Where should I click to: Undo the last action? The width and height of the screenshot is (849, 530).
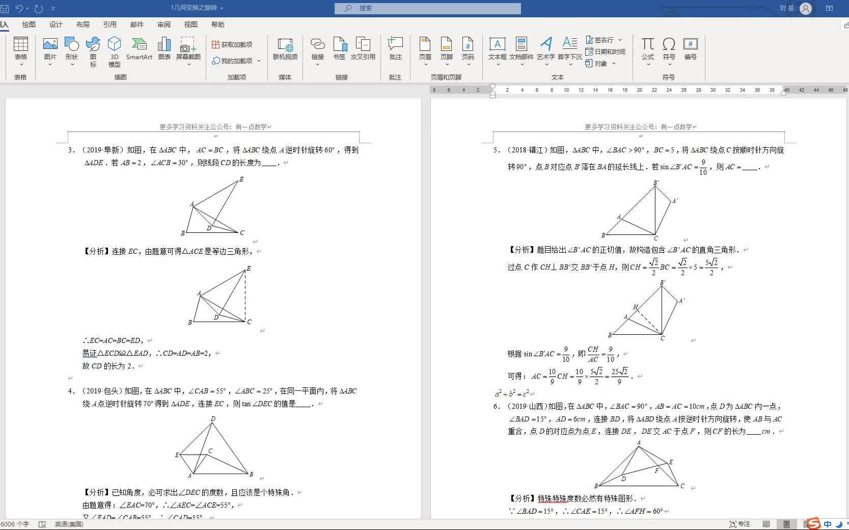[x=19, y=9]
